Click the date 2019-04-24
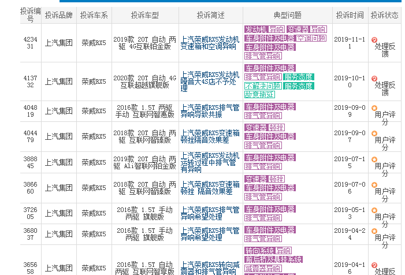 (350, 234)
